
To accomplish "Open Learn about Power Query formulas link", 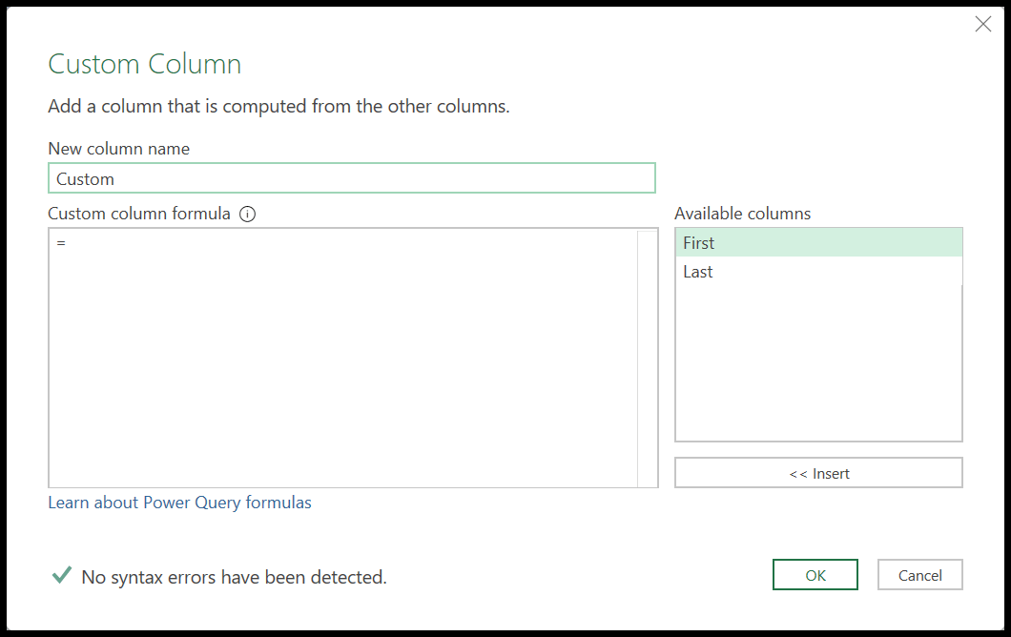I will click(179, 503).
